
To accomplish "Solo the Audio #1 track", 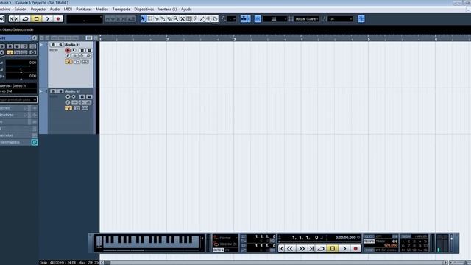I will pyautogui.click(x=60, y=45).
